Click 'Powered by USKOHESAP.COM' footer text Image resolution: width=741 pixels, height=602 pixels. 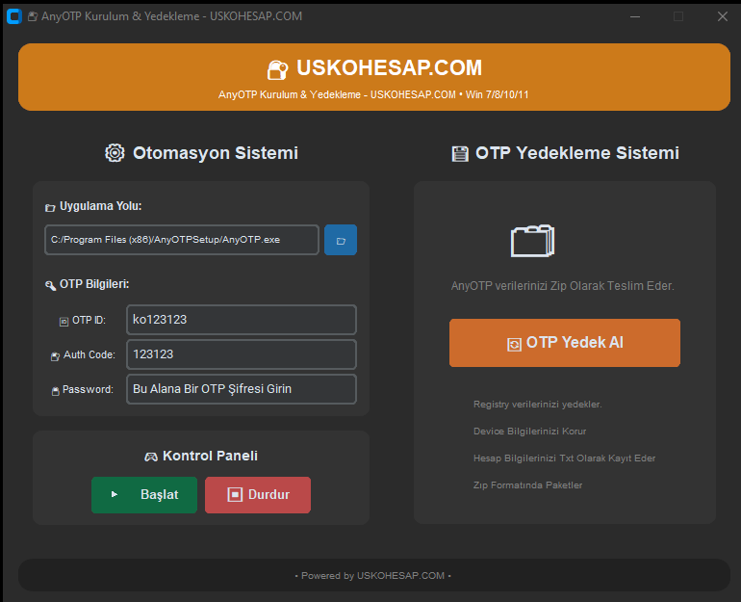tap(372, 576)
